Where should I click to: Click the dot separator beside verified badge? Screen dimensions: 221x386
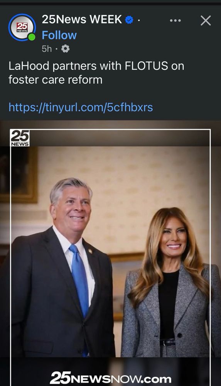139,20
